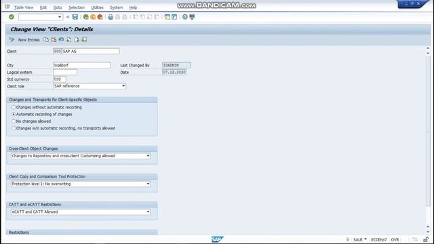Open the Table View menu
This screenshot has width=434, height=244.
pyautogui.click(x=24, y=7)
